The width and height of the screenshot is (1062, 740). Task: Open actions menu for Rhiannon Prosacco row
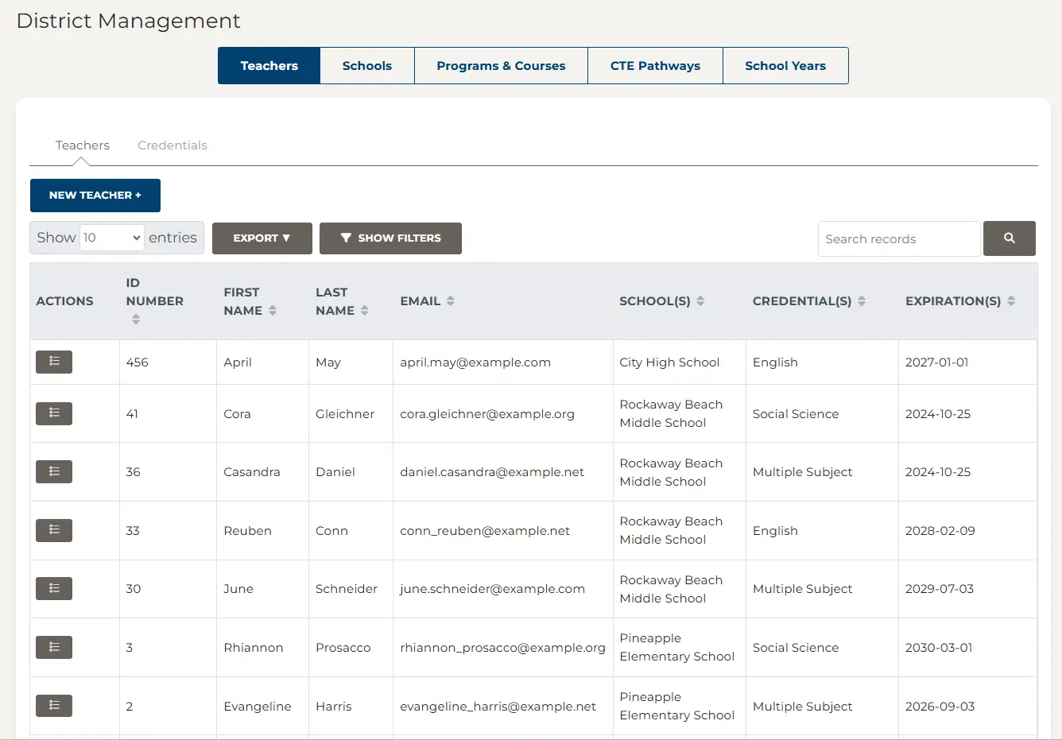[54, 647]
